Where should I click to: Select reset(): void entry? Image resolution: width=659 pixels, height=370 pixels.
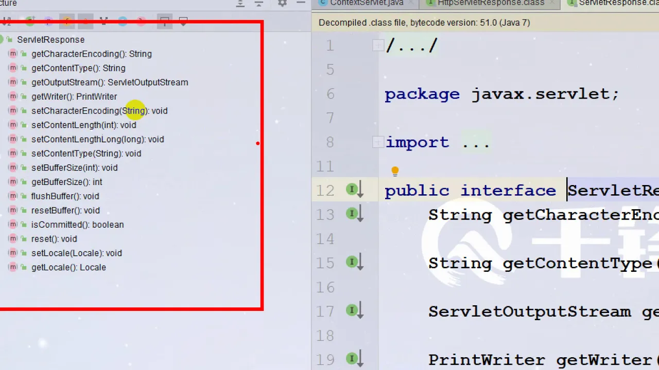click(54, 238)
